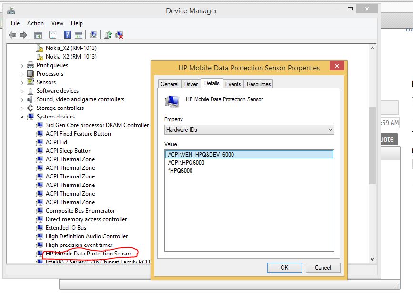Click the blue Help question mark icon
Screen dimensions: 413x294
(68, 35)
